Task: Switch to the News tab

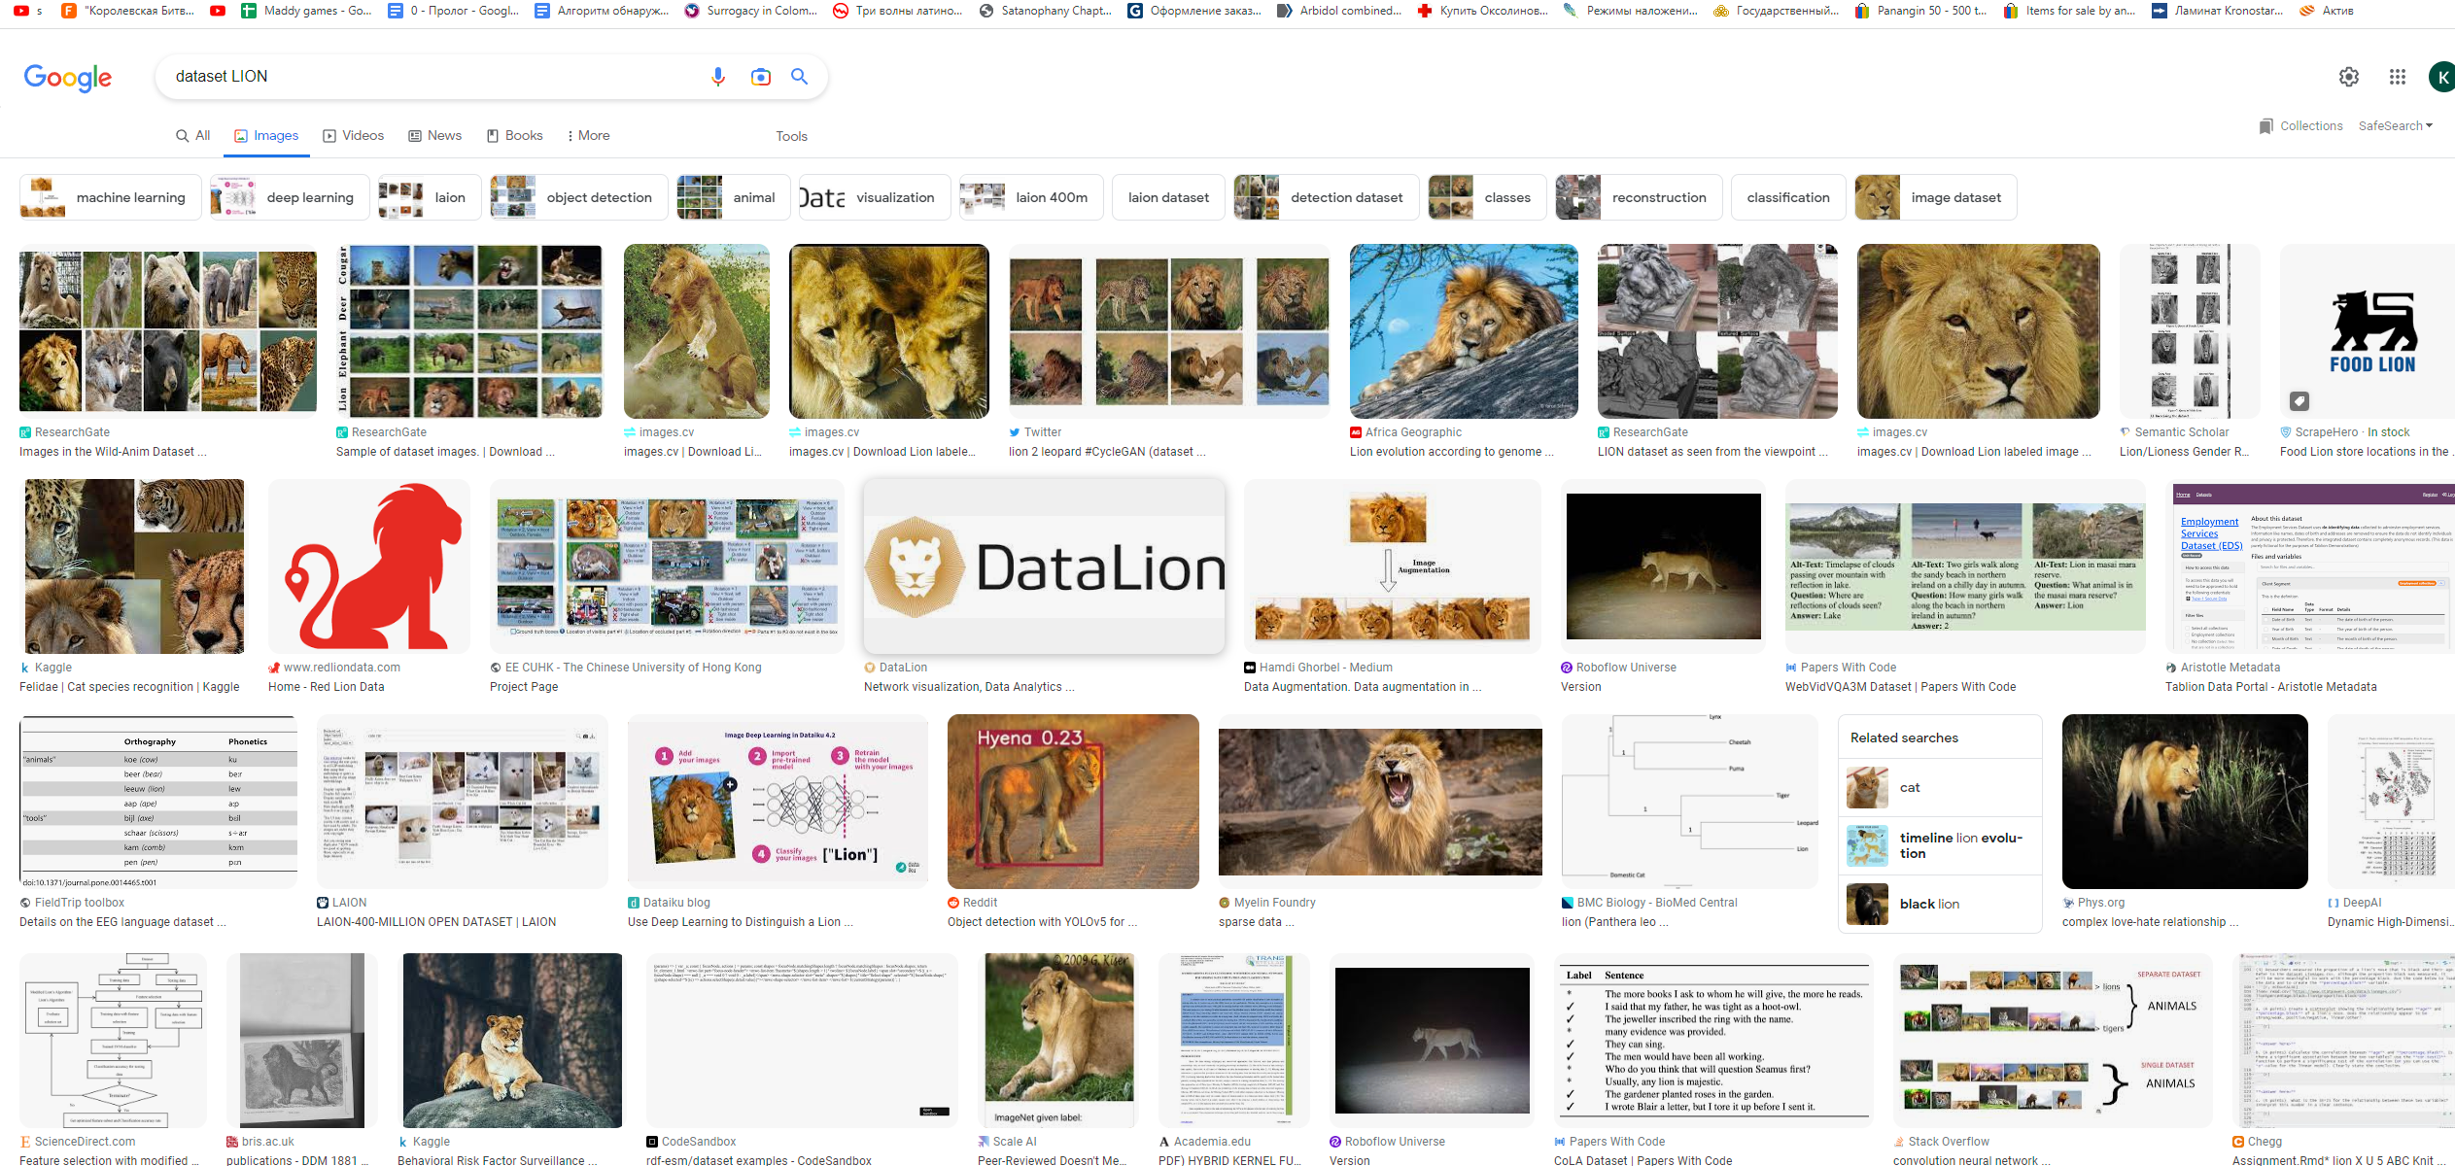Action: 434,136
